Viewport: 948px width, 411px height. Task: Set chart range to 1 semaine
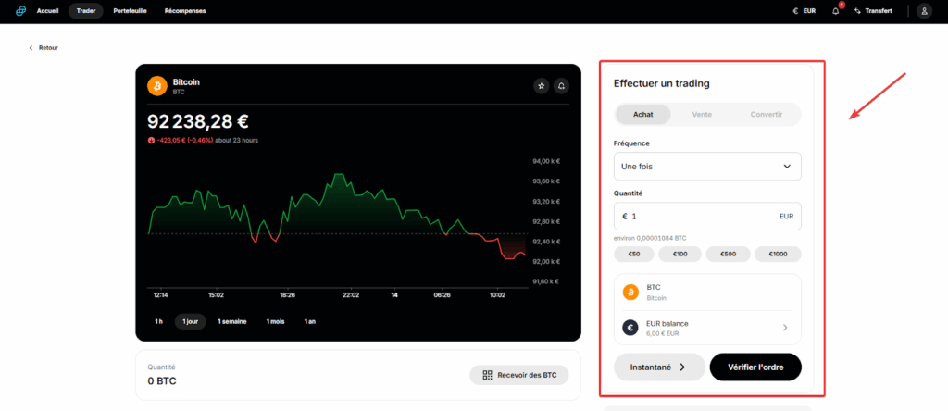(x=232, y=321)
